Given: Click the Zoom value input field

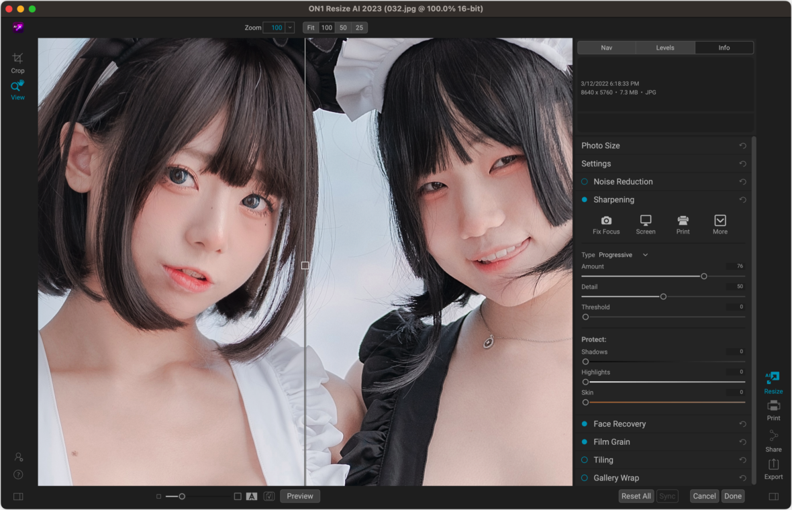Looking at the screenshot, I should [275, 28].
